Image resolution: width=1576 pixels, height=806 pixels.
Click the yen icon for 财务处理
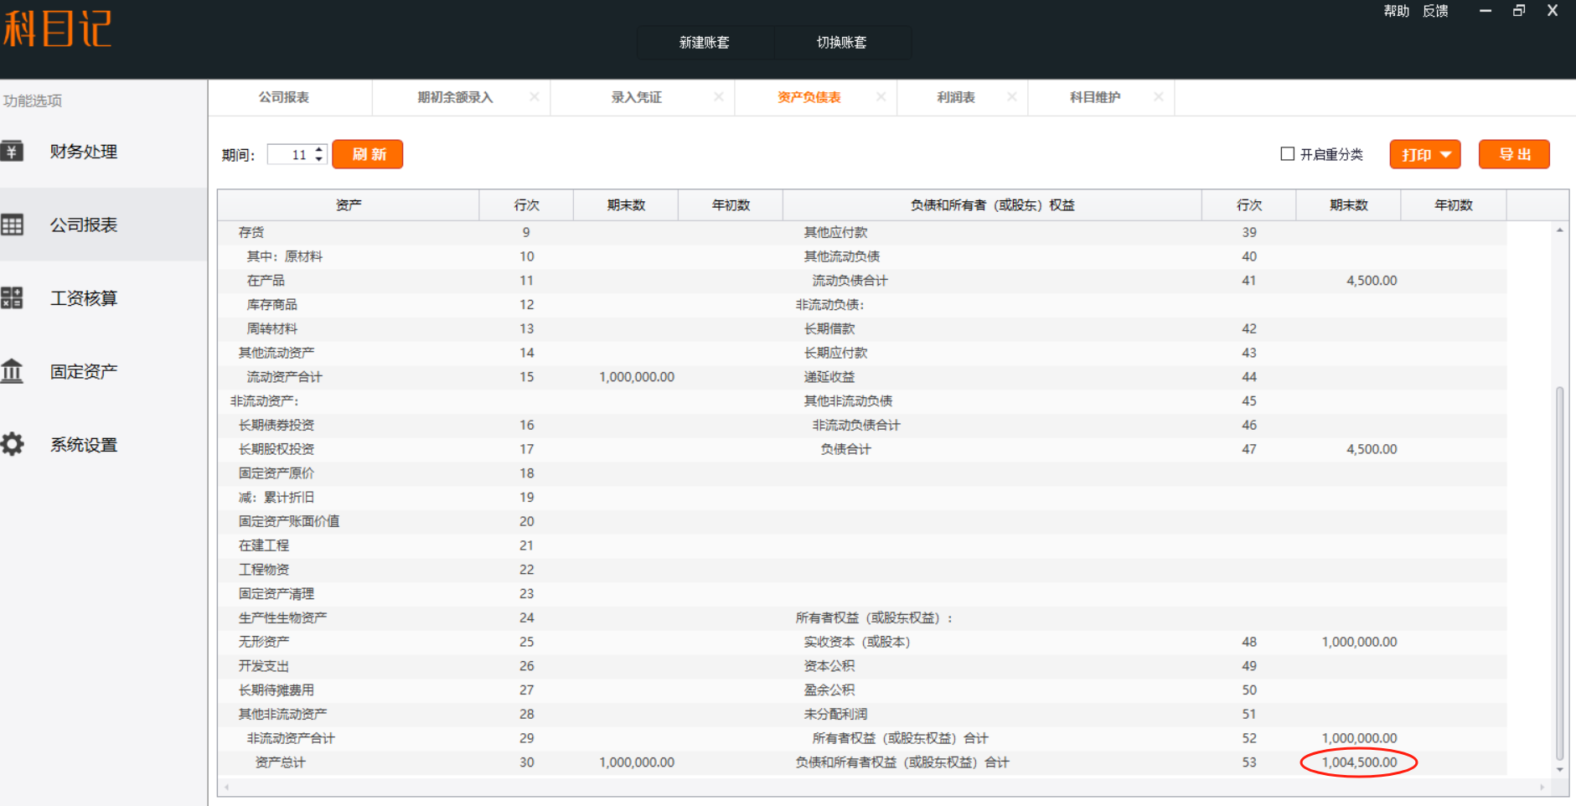point(12,152)
